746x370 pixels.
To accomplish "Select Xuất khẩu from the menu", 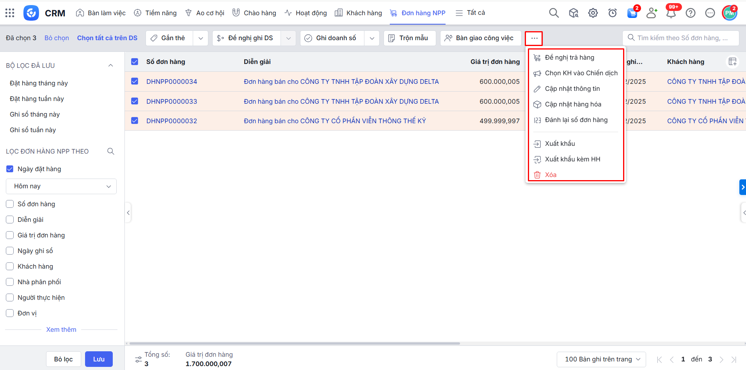I will click(560, 143).
